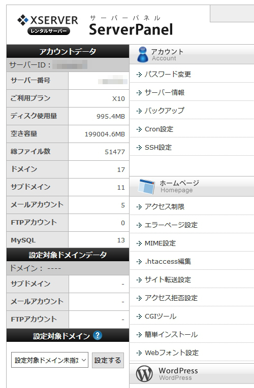The width and height of the screenshot is (254, 388).
Task: Click arrow bullet beside パスワード変更
Action: 139,74
